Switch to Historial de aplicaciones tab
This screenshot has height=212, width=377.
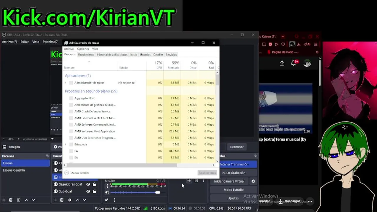pos(112,55)
